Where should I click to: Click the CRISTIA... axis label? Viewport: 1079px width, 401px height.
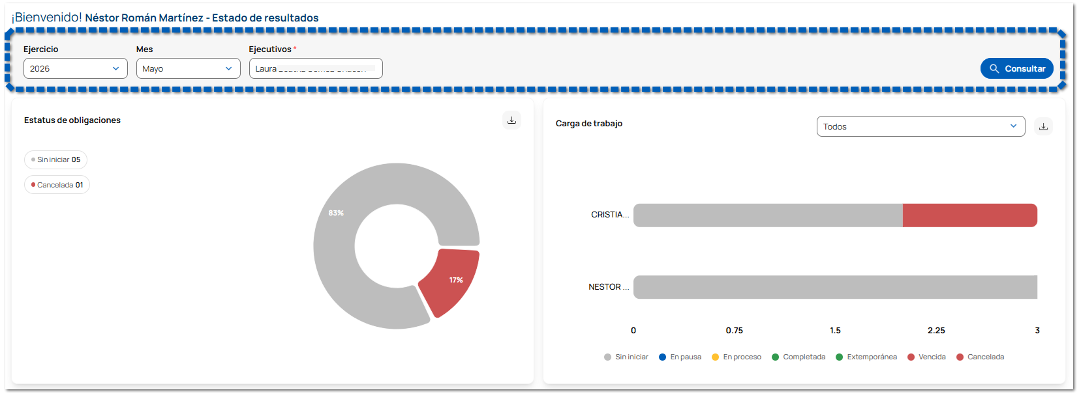[610, 215]
